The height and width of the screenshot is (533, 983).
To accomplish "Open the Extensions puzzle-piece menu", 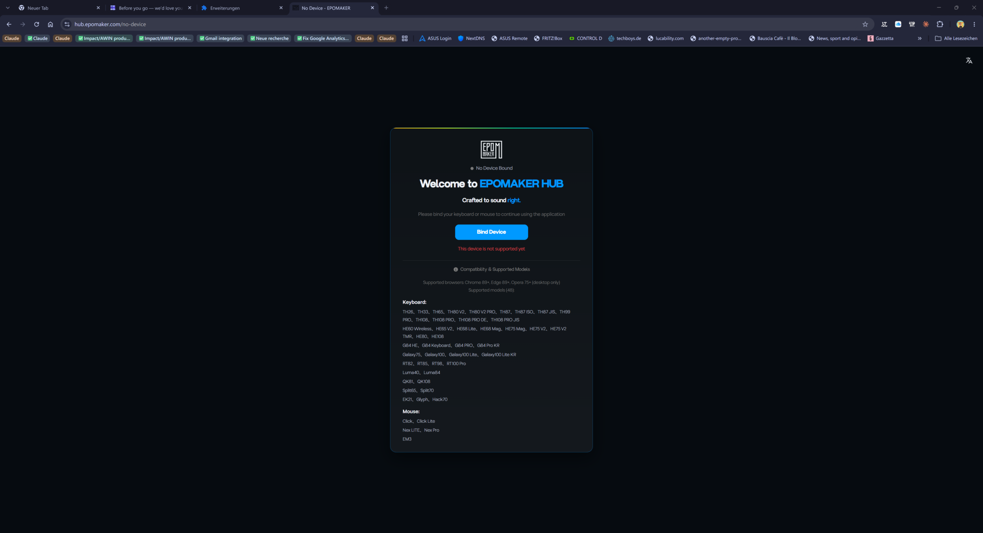I will [x=940, y=24].
